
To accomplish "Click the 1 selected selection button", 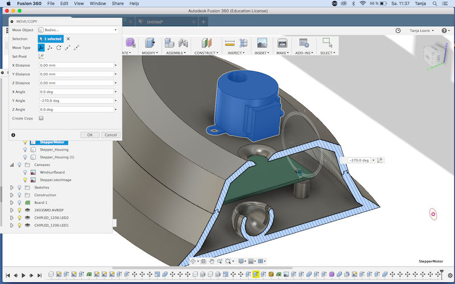I will (51, 39).
